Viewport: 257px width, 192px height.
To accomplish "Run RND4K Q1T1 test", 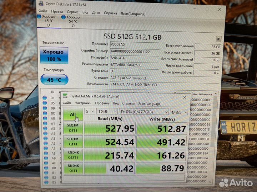I will [x=73, y=168].
